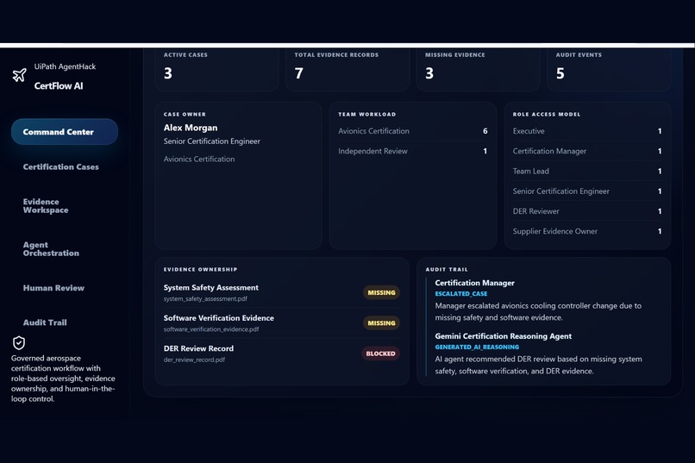The image size is (695, 463).
Task: Open the ESCALATED_CASE audit tag
Action: [461, 294]
